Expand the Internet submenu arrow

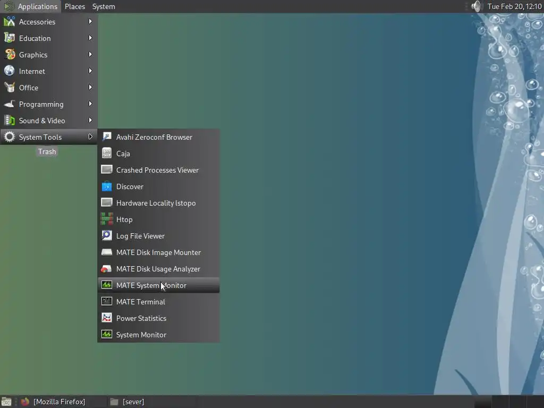[x=90, y=71]
